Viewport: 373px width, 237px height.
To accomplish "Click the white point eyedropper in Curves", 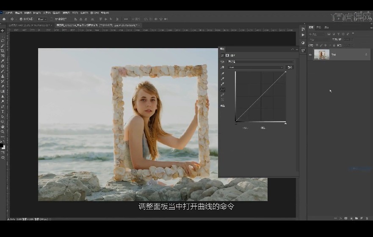I will coord(222,84).
